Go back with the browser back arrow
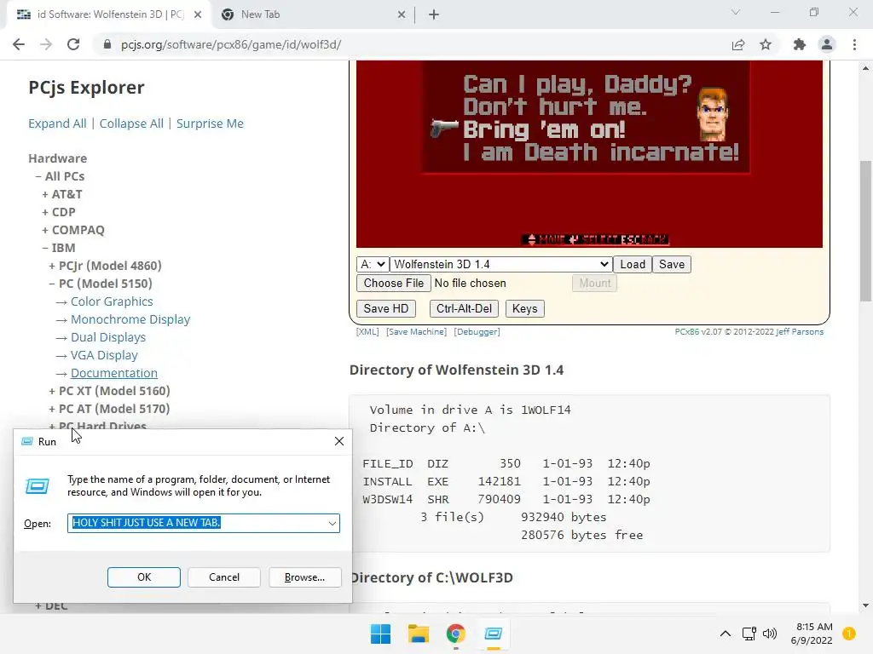The width and height of the screenshot is (873, 654). 19,44
